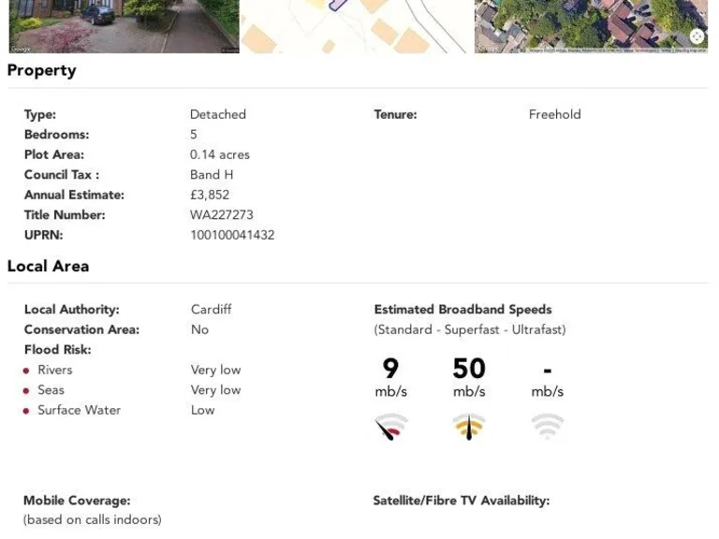Click the Freehold tenure value
719x539 pixels.
(x=554, y=114)
